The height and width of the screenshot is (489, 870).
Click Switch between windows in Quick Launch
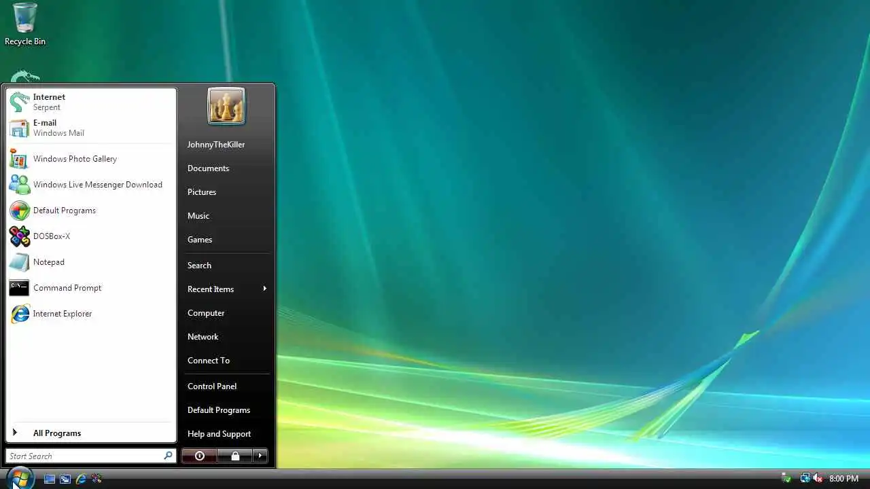(65, 479)
